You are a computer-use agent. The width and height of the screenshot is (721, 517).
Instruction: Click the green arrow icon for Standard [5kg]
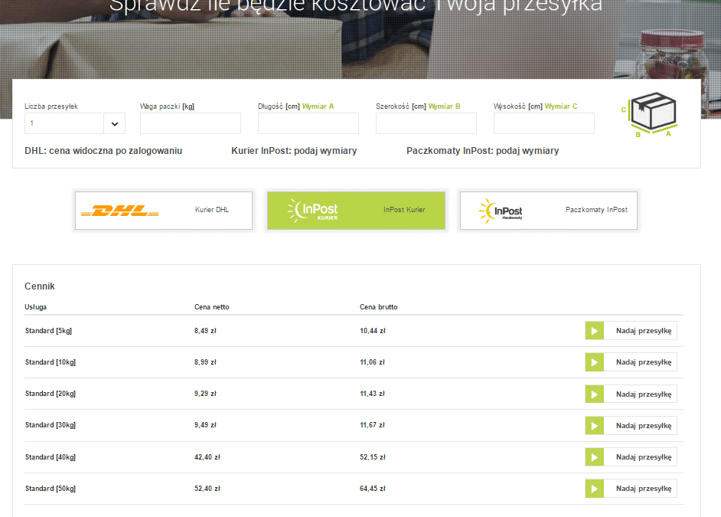594,331
